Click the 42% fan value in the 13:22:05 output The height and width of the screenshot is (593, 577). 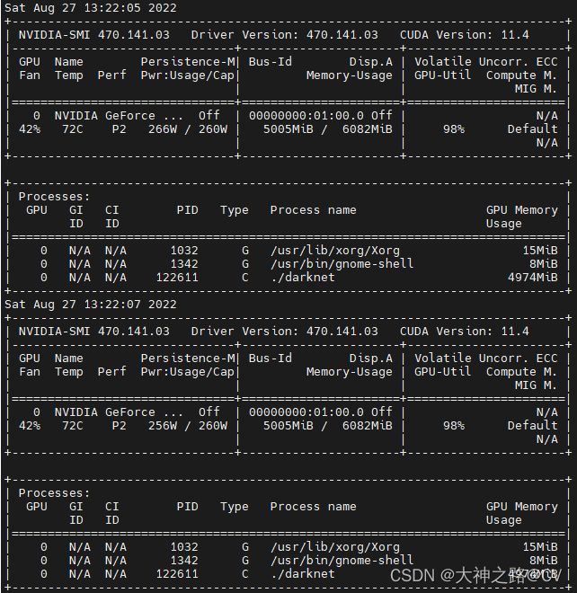click(x=30, y=129)
